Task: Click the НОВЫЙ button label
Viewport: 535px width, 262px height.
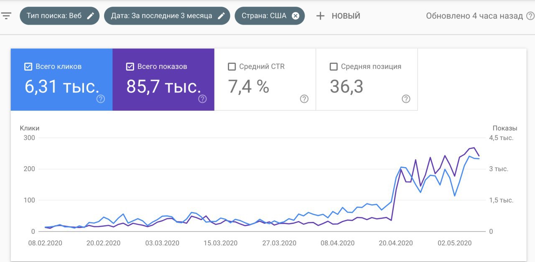Action: [346, 16]
